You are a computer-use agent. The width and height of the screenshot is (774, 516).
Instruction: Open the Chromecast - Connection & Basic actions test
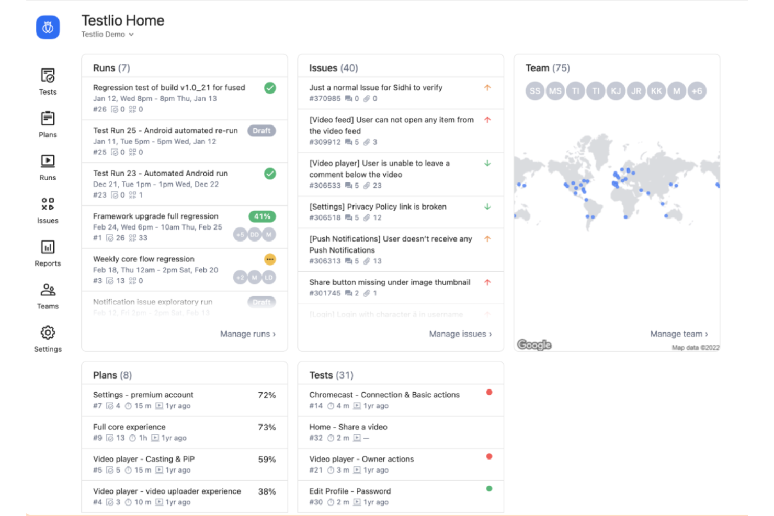tap(384, 394)
